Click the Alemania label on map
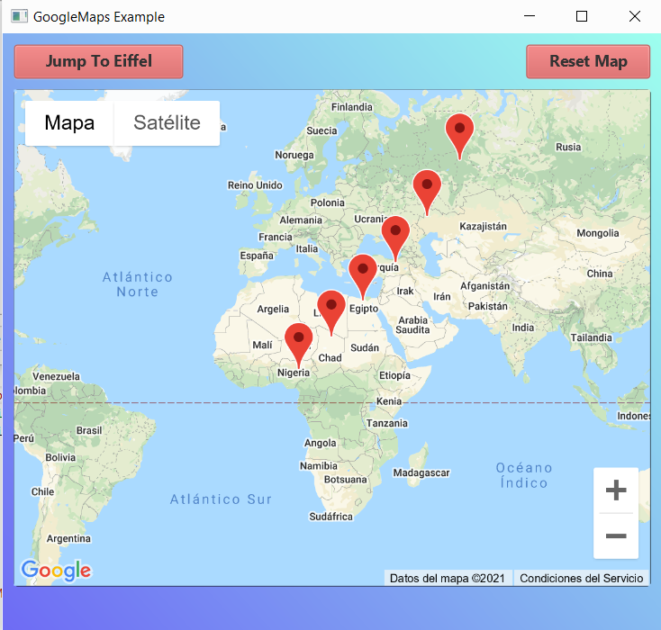This screenshot has height=630, width=661. [301, 220]
